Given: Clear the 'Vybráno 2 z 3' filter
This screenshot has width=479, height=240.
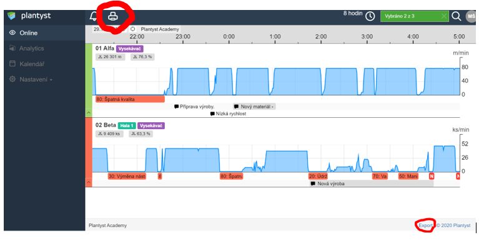Looking at the screenshot, I should 443,16.
